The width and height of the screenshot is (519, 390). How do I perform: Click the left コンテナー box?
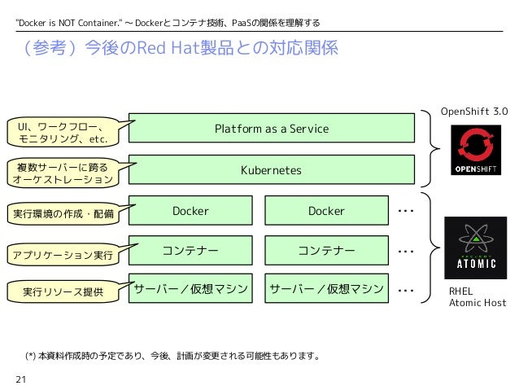190,250
